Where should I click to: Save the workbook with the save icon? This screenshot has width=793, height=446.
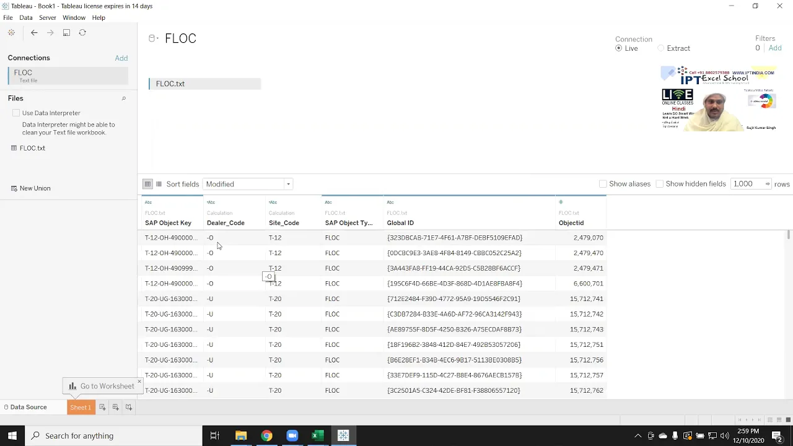pyautogui.click(x=66, y=33)
